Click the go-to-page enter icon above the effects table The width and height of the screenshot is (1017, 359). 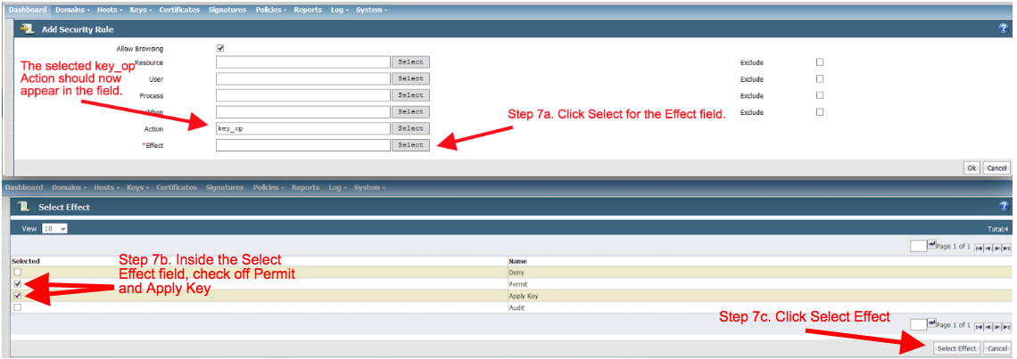point(932,245)
